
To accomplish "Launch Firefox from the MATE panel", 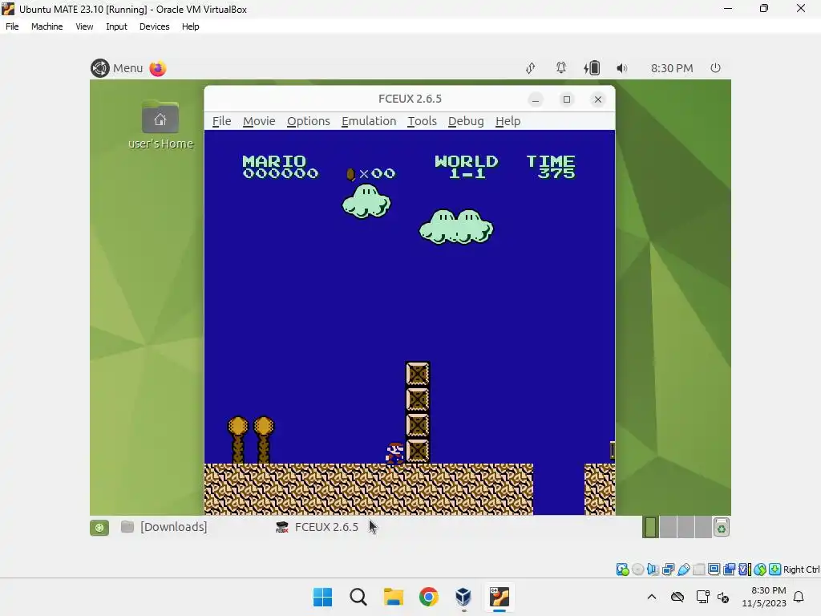I will point(158,68).
